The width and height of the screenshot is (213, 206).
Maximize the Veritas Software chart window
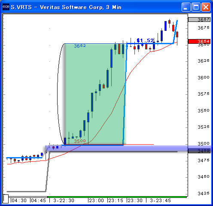click(x=196, y=7)
